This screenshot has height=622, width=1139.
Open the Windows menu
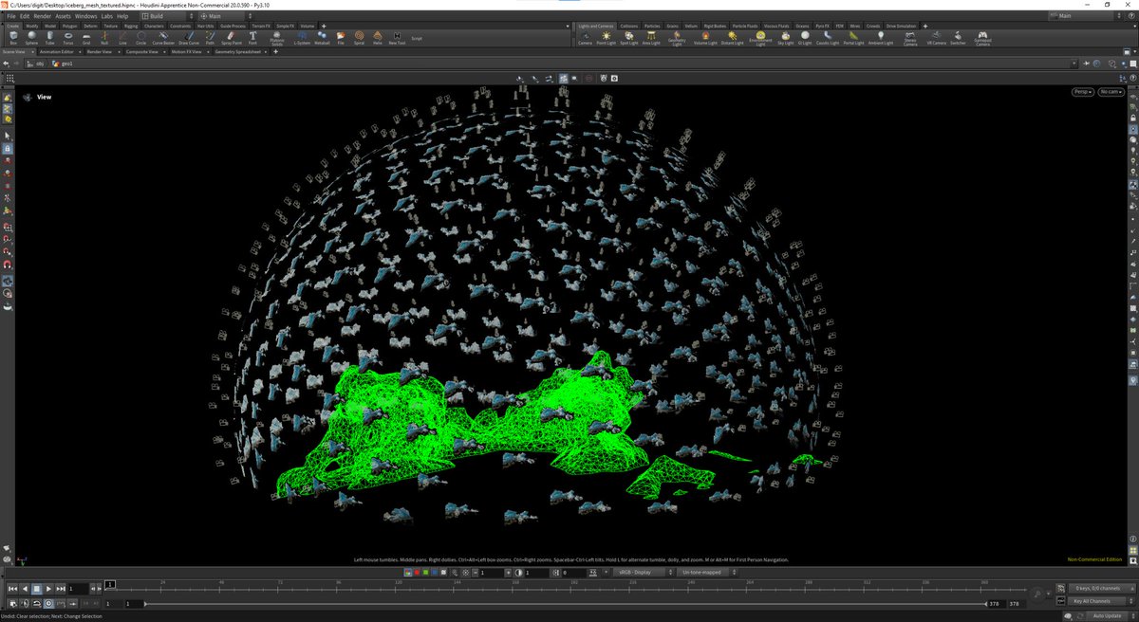(x=85, y=16)
